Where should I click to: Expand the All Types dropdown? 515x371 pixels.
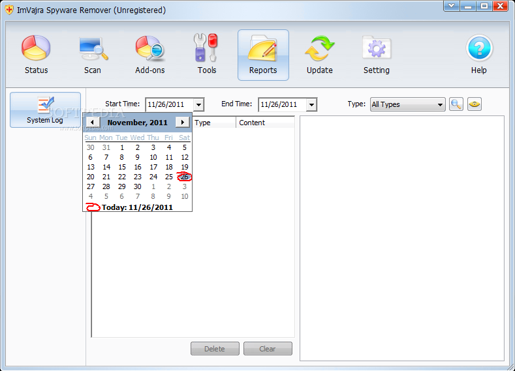[x=407, y=104]
